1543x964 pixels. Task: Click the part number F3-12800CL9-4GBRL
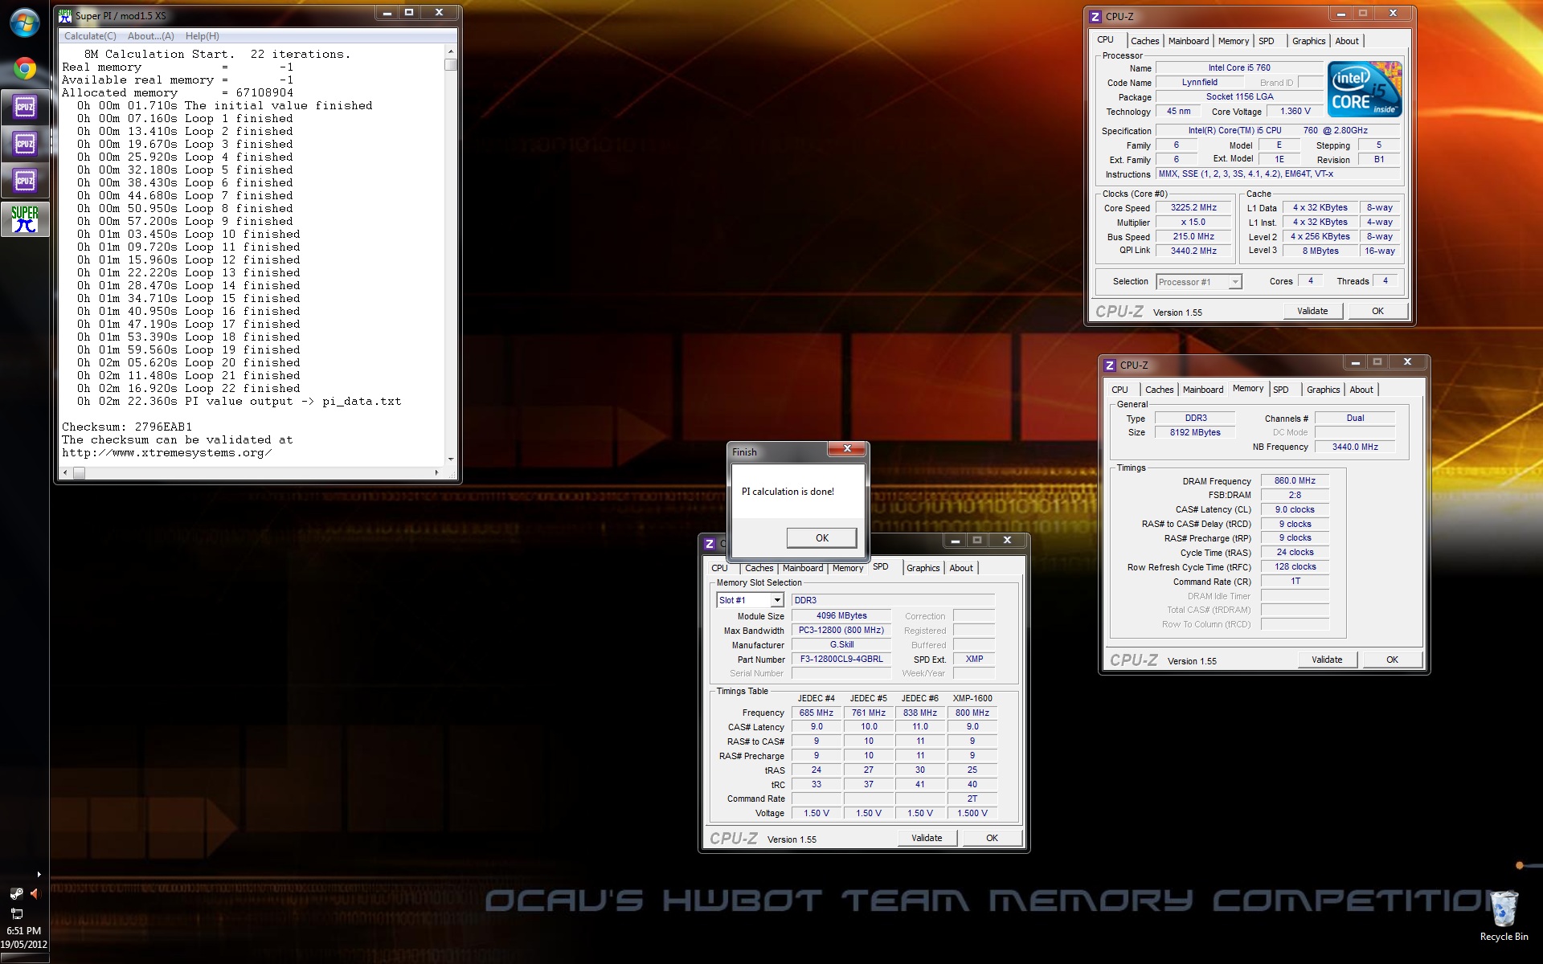pos(841,659)
